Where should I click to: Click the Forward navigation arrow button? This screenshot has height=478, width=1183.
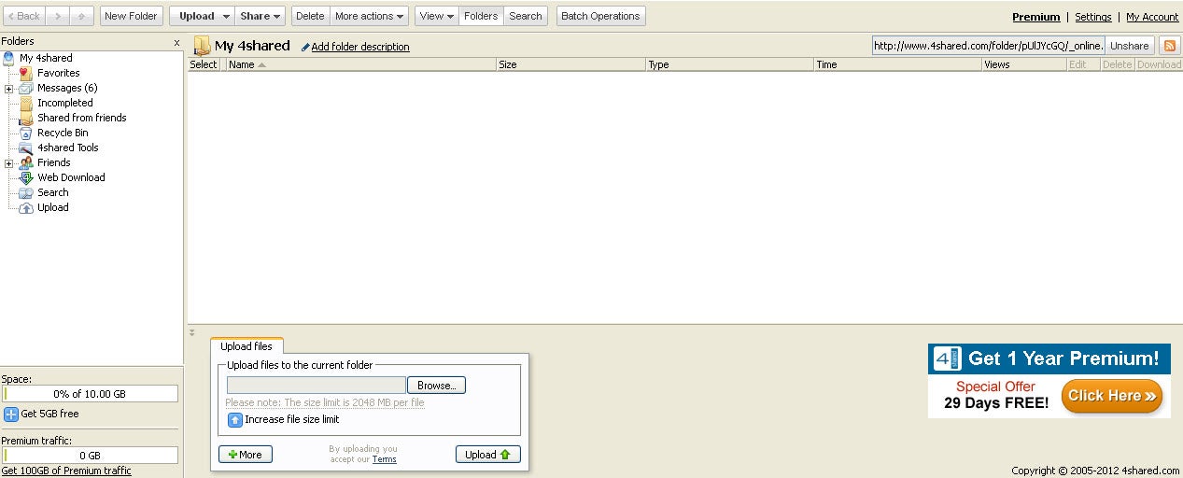57,16
